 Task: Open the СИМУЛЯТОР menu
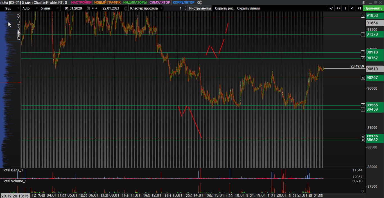pyautogui.click(x=160, y=3)
